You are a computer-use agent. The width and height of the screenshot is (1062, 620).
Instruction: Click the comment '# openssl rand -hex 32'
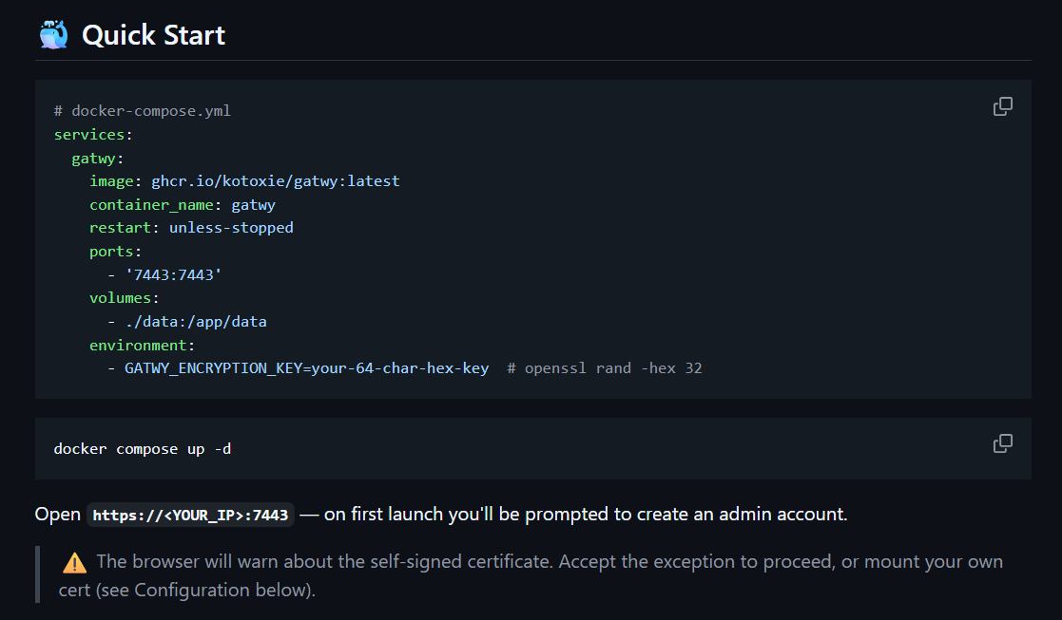[606, 367]
